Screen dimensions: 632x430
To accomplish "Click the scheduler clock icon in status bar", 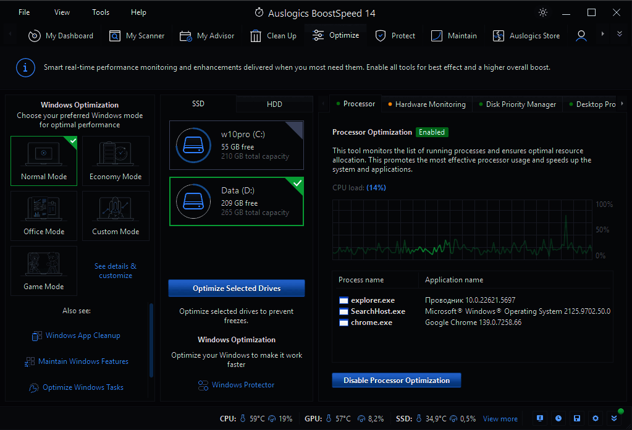I will coord(558,418).
